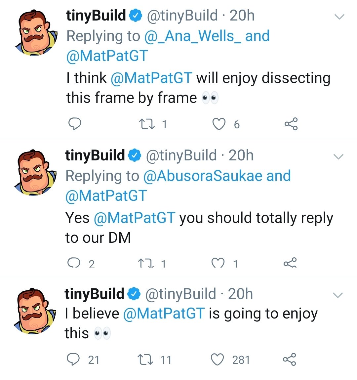
Task: Like the tweet with 281 likes
Action: (x=218, y=359)
